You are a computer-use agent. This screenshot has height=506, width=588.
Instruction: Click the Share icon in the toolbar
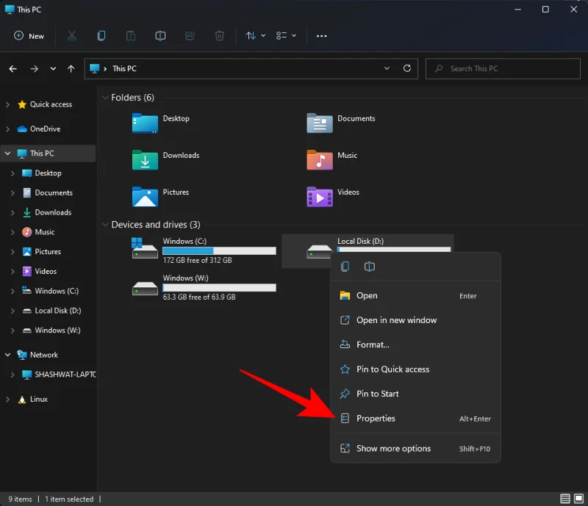[190, 35]
